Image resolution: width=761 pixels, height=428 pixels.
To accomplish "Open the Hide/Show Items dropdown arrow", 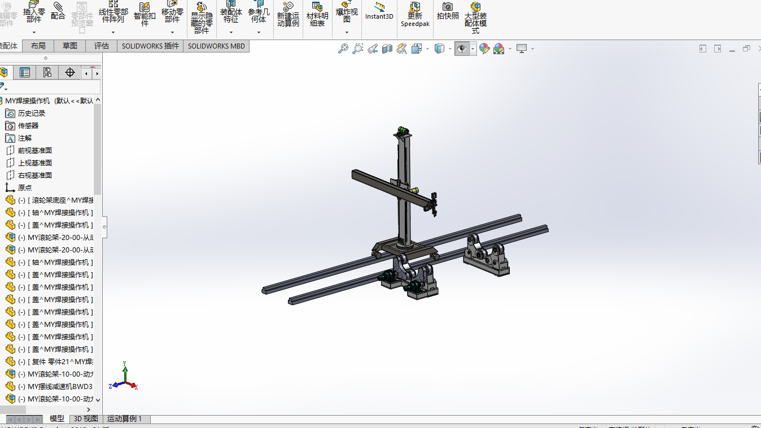I will coord(473,49).
